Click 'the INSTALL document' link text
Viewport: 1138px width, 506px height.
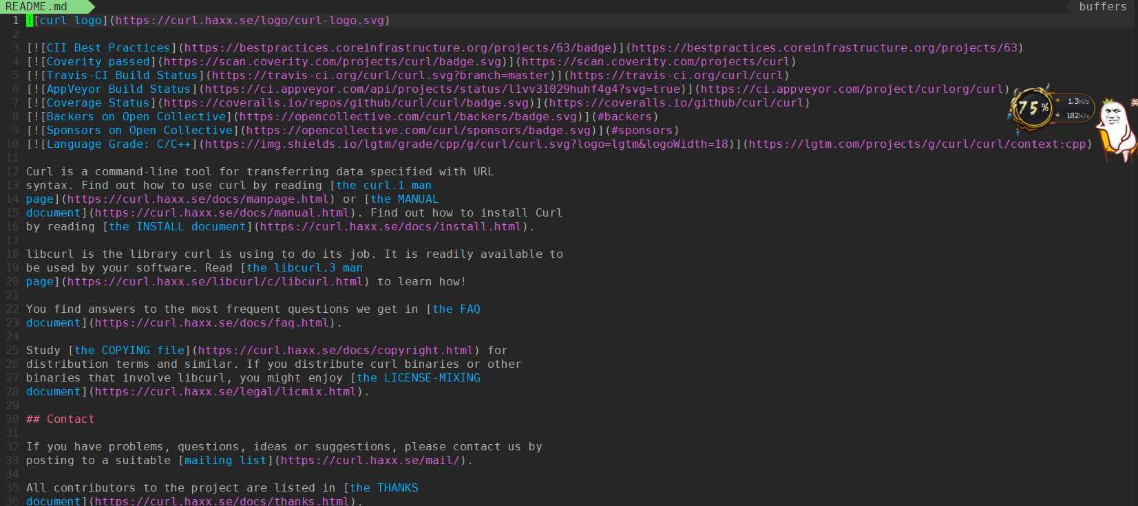click(178, 226)
